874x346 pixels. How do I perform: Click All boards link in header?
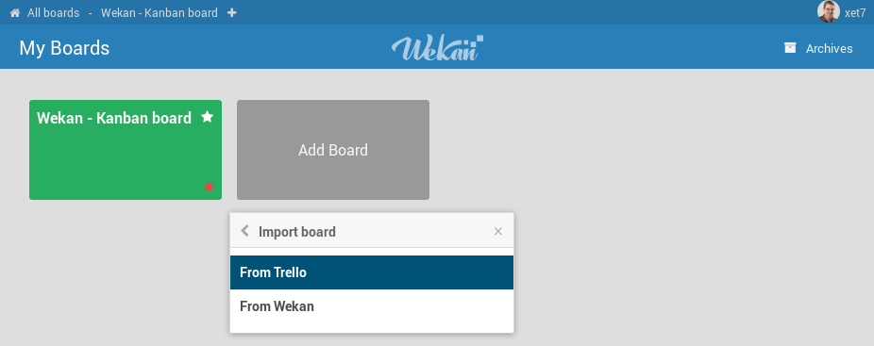[53, 13]
